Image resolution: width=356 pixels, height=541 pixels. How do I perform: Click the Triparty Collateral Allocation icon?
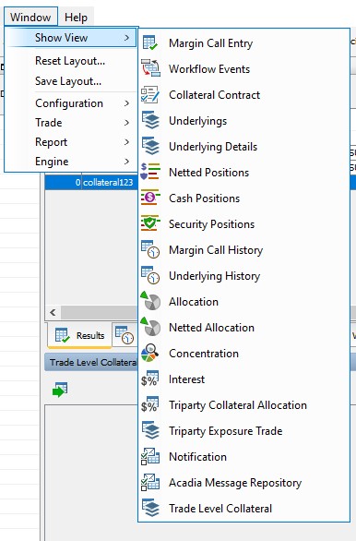[150, 404]
